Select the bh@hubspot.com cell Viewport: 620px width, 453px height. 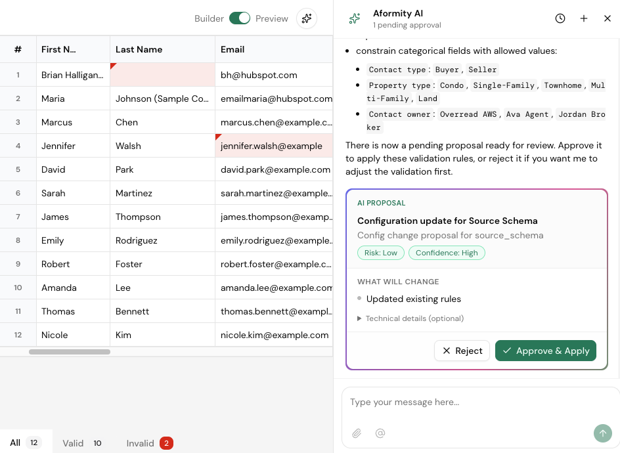pyautogui.click(x=274, y=75)
